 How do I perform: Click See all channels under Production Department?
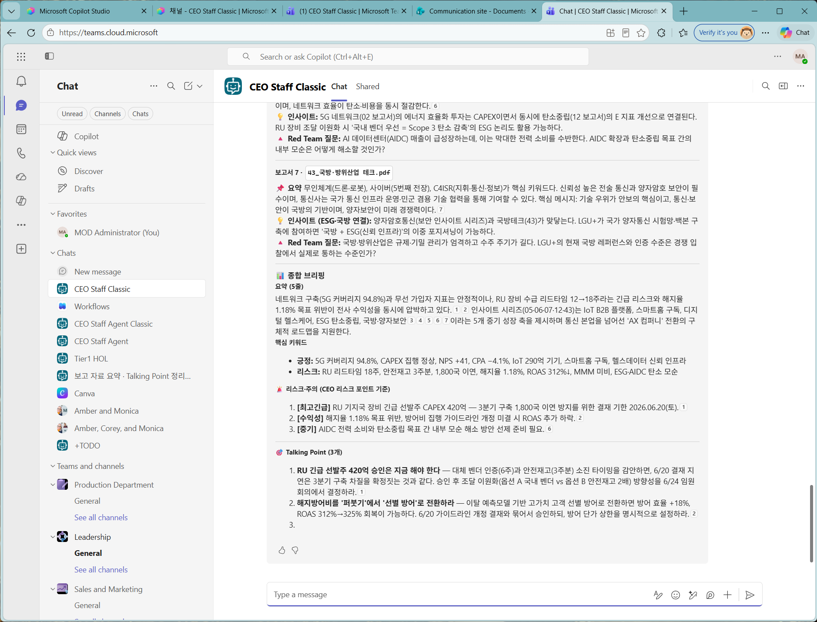click(101, 518)
